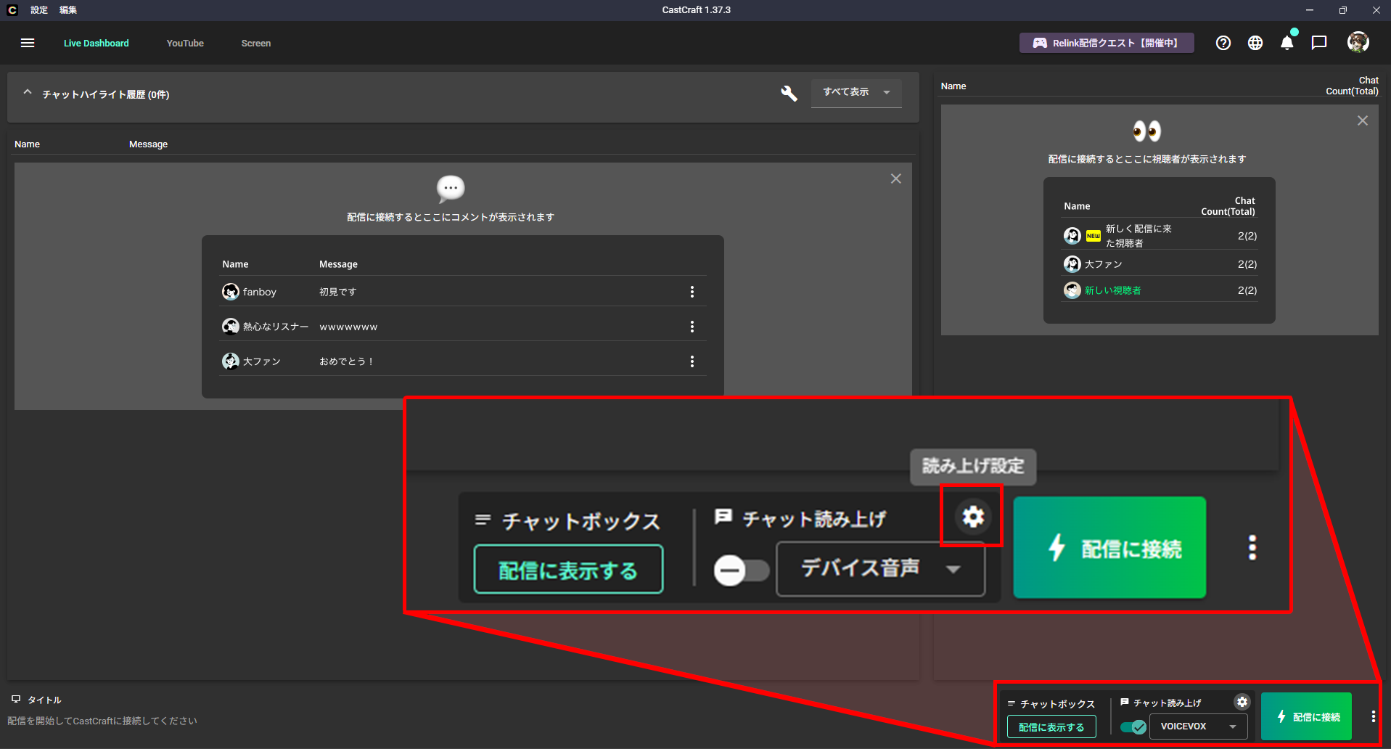The width and height of the screenshot is (1391, 749).
Task: Open more options for 大ファン's message おめでとう！
Action: [692, 361]
